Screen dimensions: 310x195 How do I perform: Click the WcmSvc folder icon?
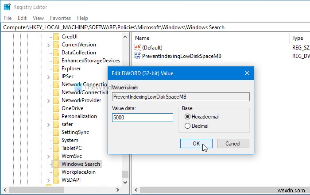coord(56,156)
